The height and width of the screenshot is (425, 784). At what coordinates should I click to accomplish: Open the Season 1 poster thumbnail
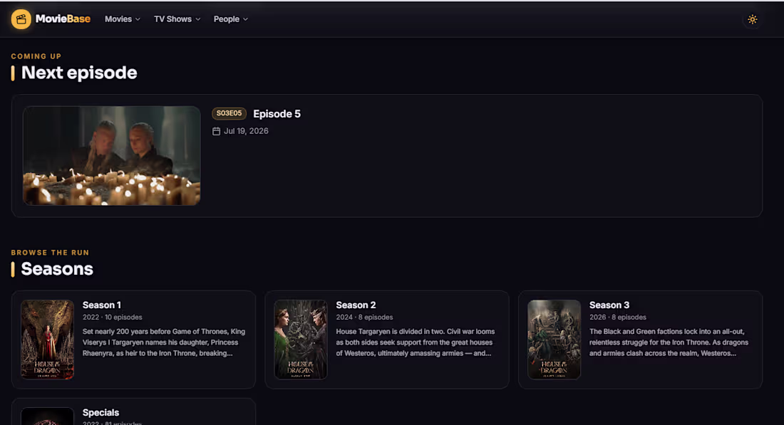(x=48, y=340)
